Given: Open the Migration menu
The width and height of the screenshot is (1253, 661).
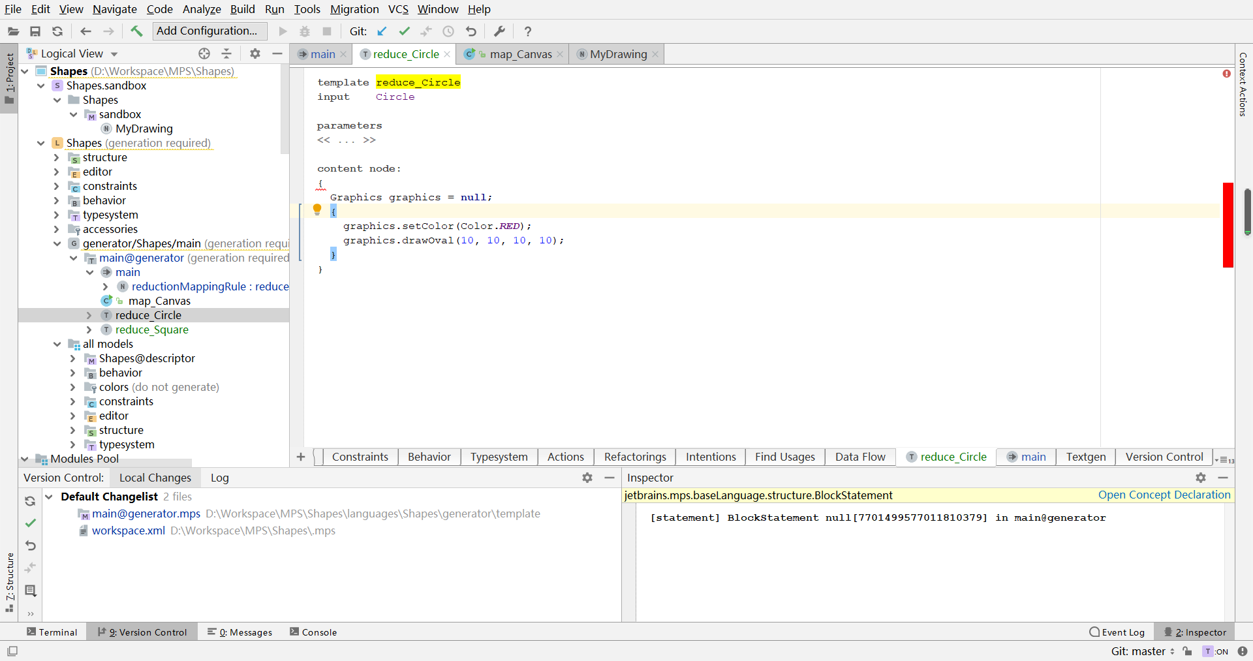Looking at the screenshot, I should 354,9.
